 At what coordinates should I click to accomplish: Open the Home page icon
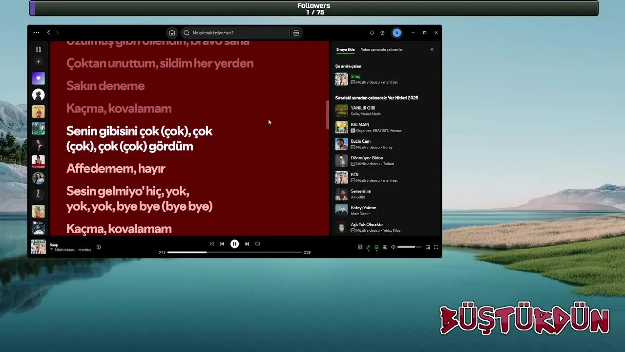(x=172, y=33)
